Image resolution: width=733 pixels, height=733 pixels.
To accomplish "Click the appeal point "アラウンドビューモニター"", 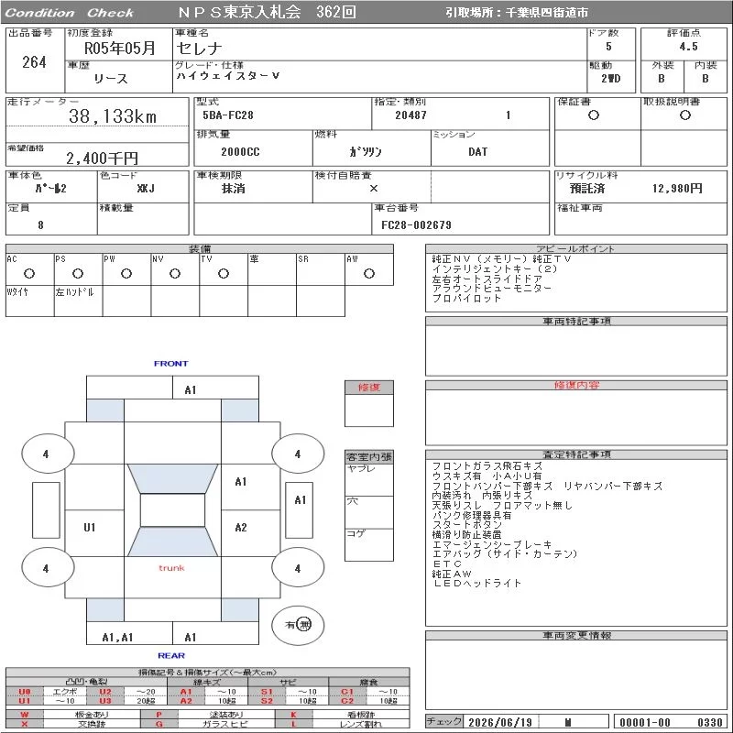I will [492, 289].
